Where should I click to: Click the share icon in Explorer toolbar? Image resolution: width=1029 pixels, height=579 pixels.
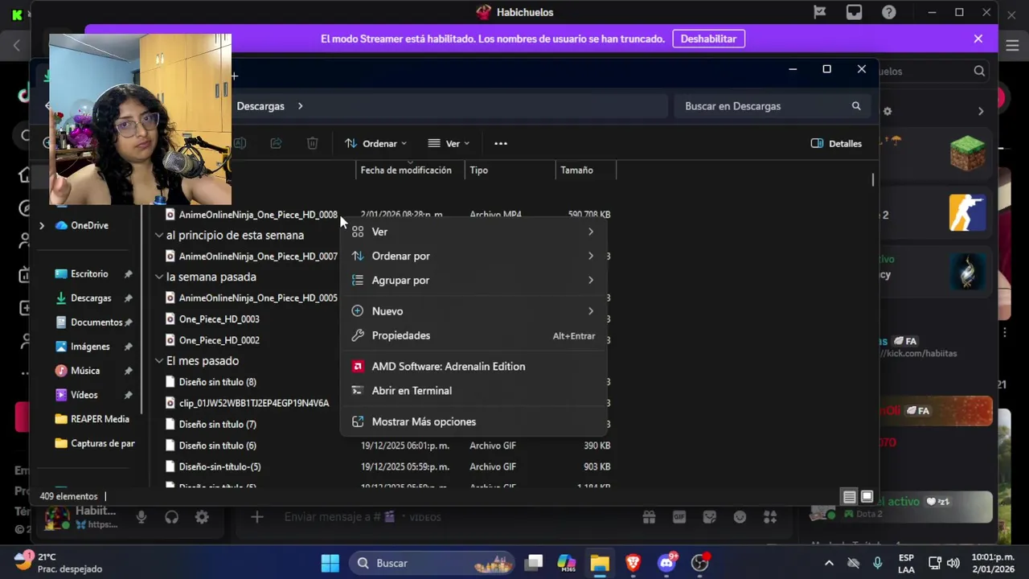(276, 143)
